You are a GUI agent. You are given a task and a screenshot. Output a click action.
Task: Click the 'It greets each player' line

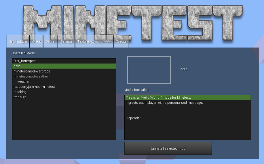[187, 103]
